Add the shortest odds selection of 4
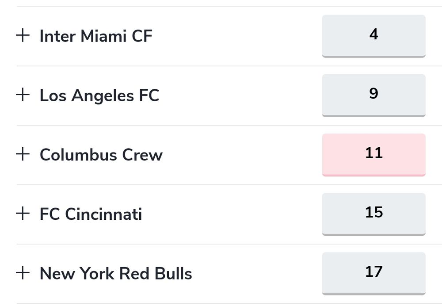Screen dimensions: 442x306 (374, 36)
